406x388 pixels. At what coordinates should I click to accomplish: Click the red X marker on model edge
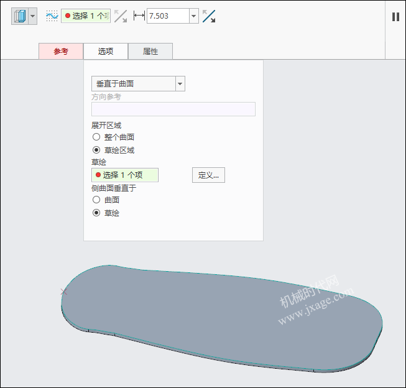click(64, 292)
